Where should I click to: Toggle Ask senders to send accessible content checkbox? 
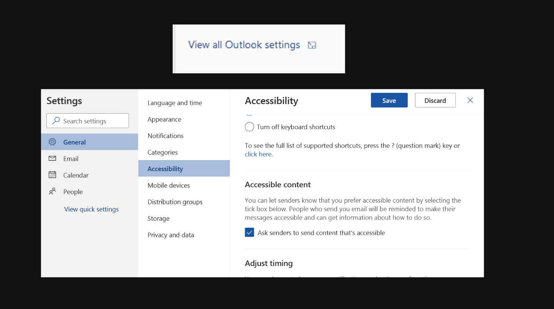[x=250, y=233]
